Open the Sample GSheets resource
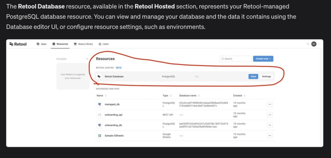The width and height of the screenshot is (331, 158). (114, 136)
